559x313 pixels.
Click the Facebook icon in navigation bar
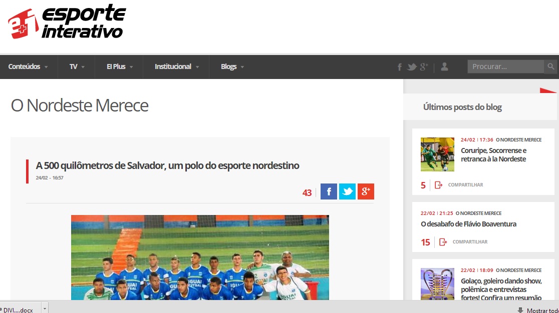click(400, 67)
